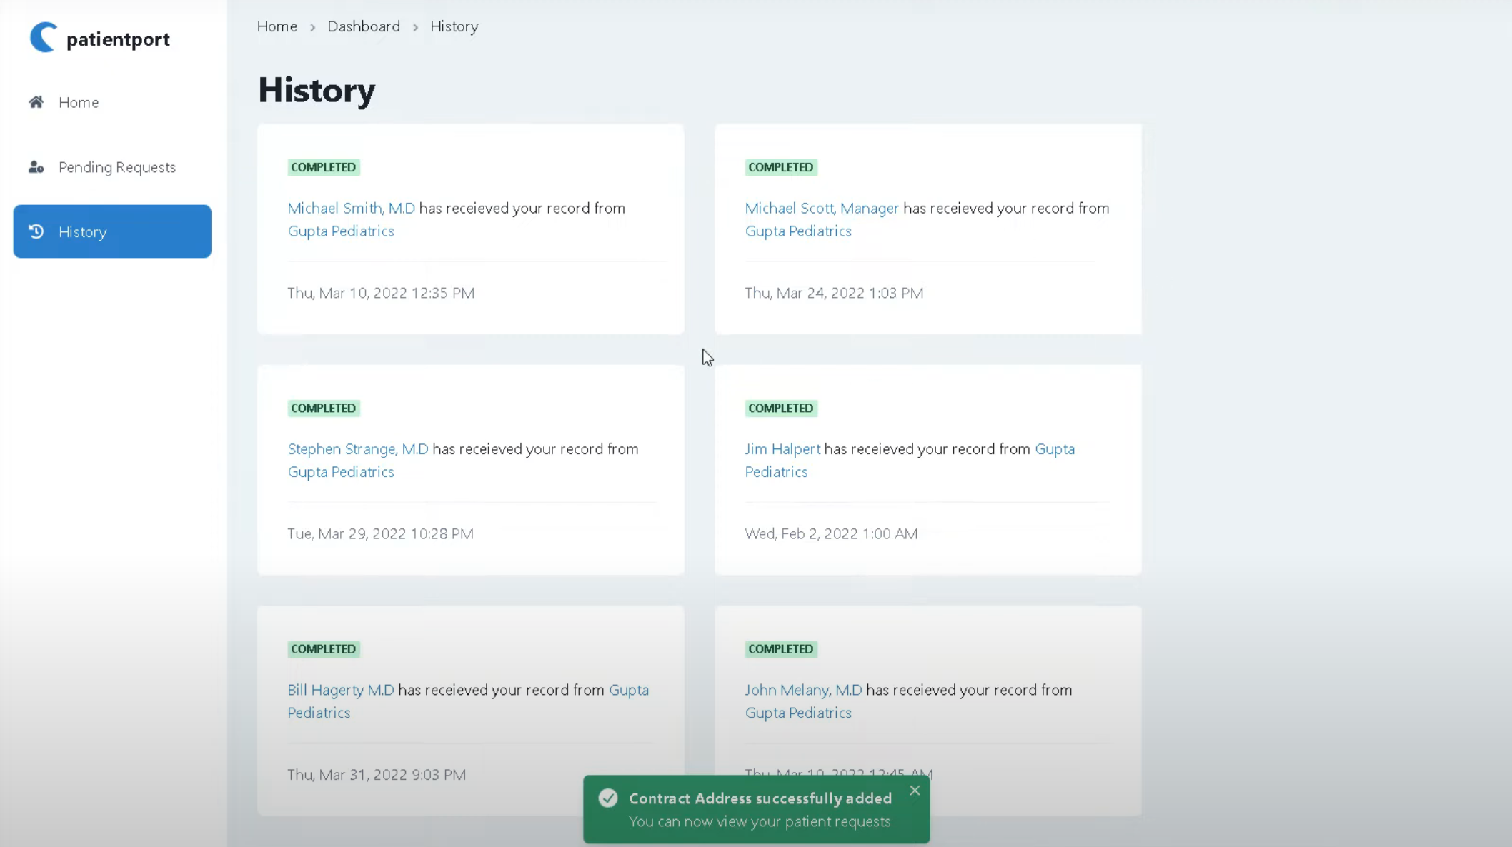
Task: Select the Home house icon in sidebar
Action: (x=36, y=102)
